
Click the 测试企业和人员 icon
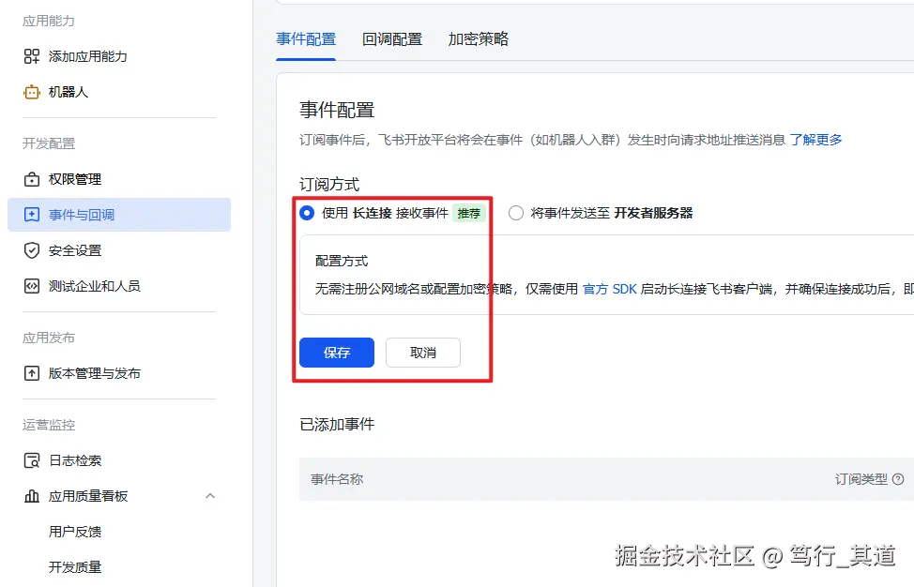point(32,286)
